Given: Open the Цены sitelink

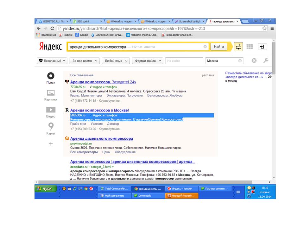Looking at the screenshot, I should [106, 152].
